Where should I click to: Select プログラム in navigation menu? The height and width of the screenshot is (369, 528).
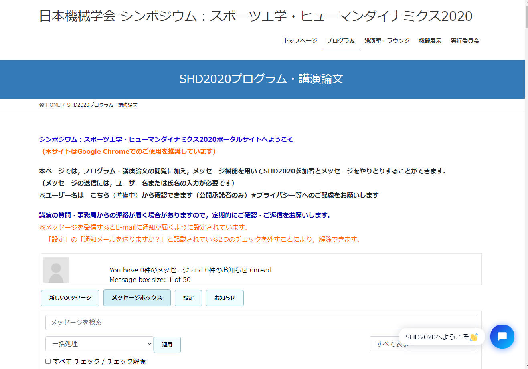click(340, 41)
